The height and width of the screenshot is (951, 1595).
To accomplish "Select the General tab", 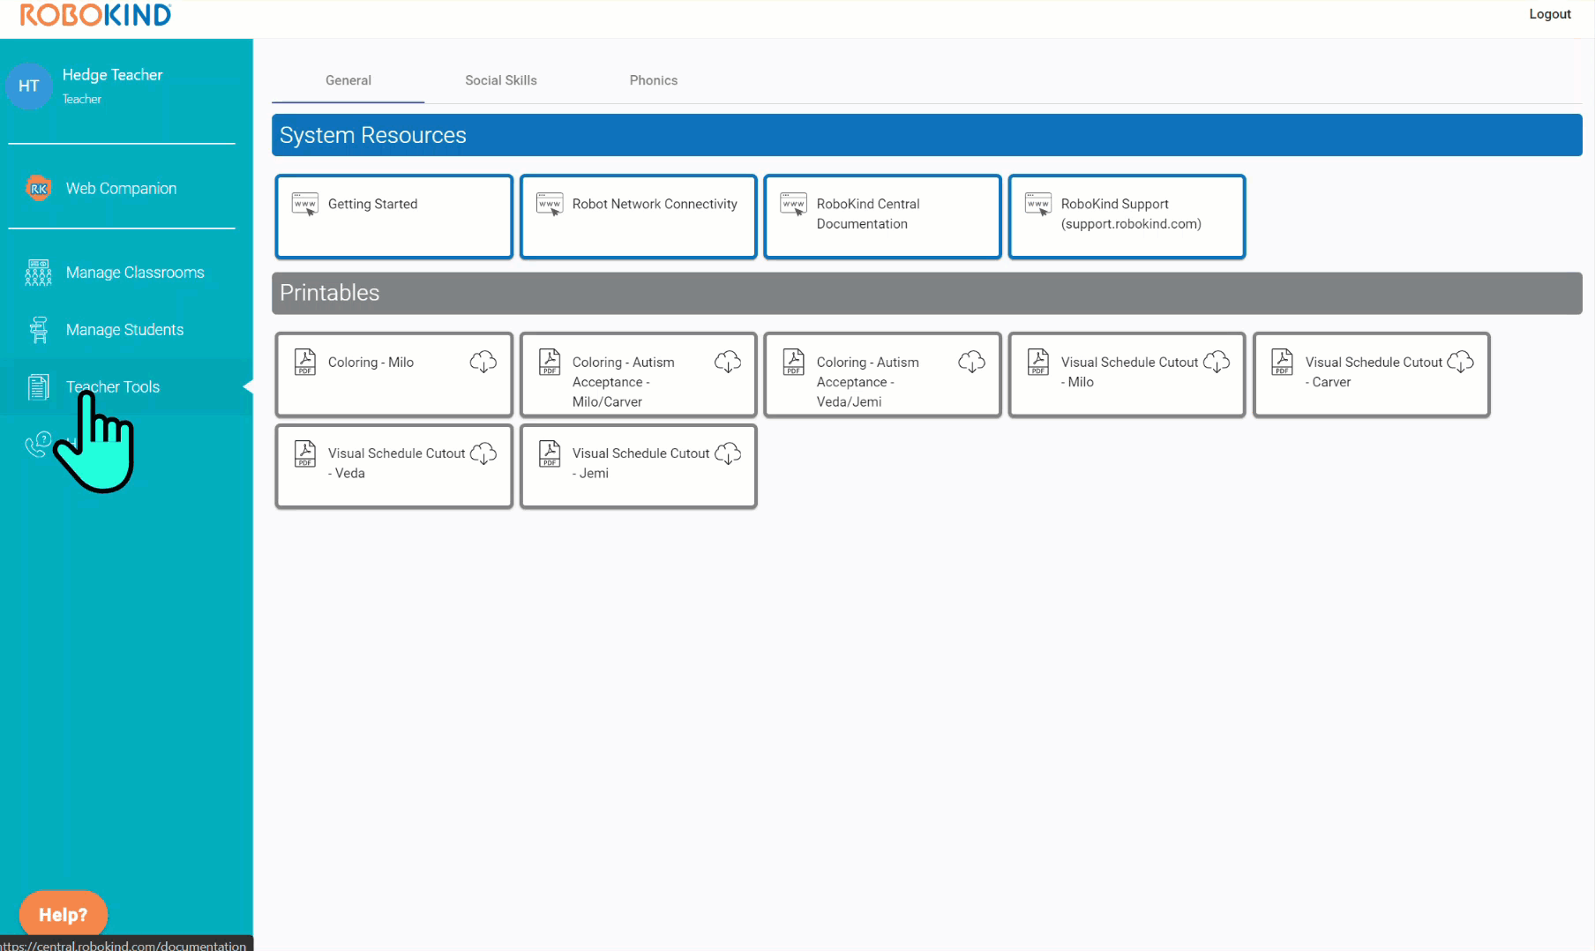I will click(x=348, y=80).
